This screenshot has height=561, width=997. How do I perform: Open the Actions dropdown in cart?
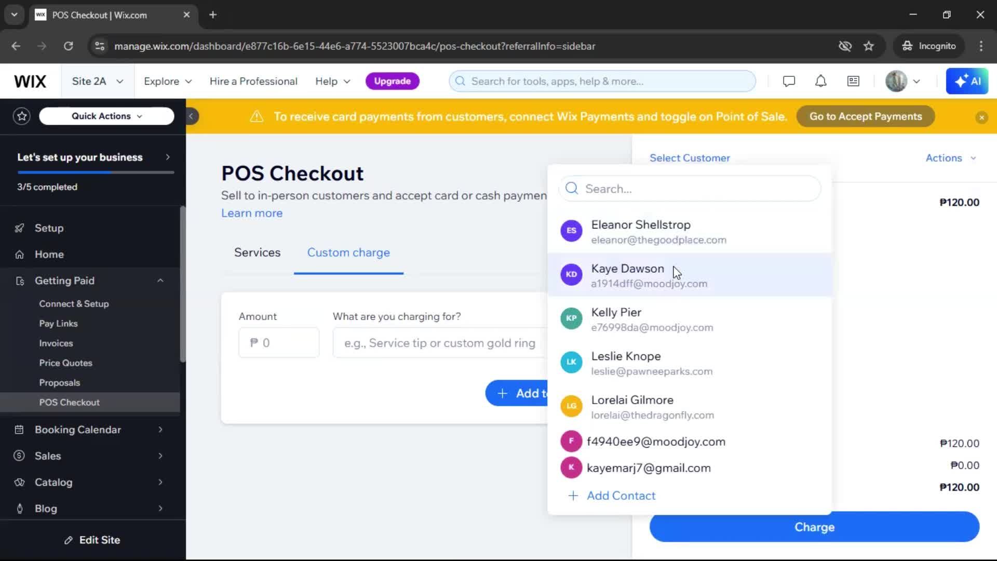pyautogui.click(x=951, y=158)
